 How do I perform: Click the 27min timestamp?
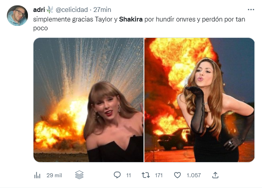pos(102,9)
